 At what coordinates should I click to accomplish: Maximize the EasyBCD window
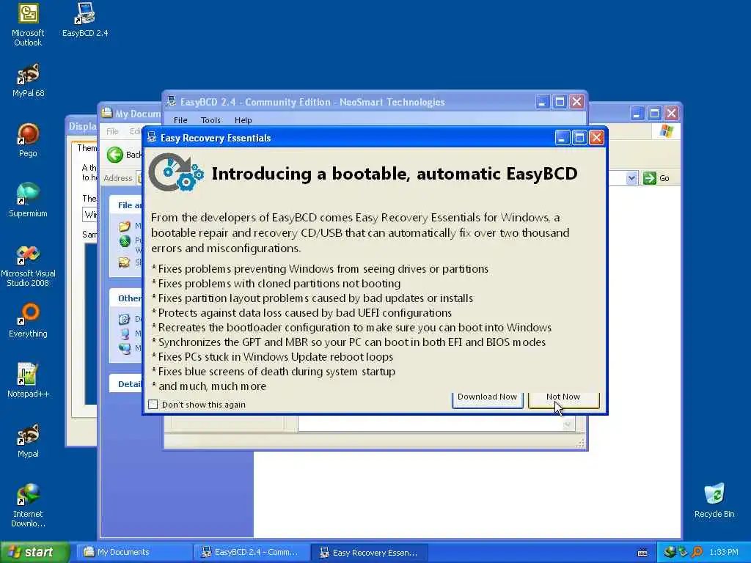560,101
